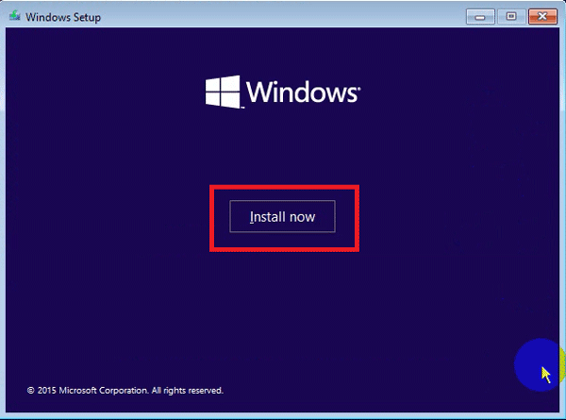Click the word now on the Install button
The image size is (566, 420).
click(x=302, y=217)
